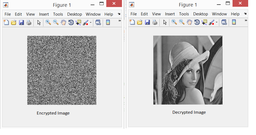Open View menu in right window

pos(156,14)
